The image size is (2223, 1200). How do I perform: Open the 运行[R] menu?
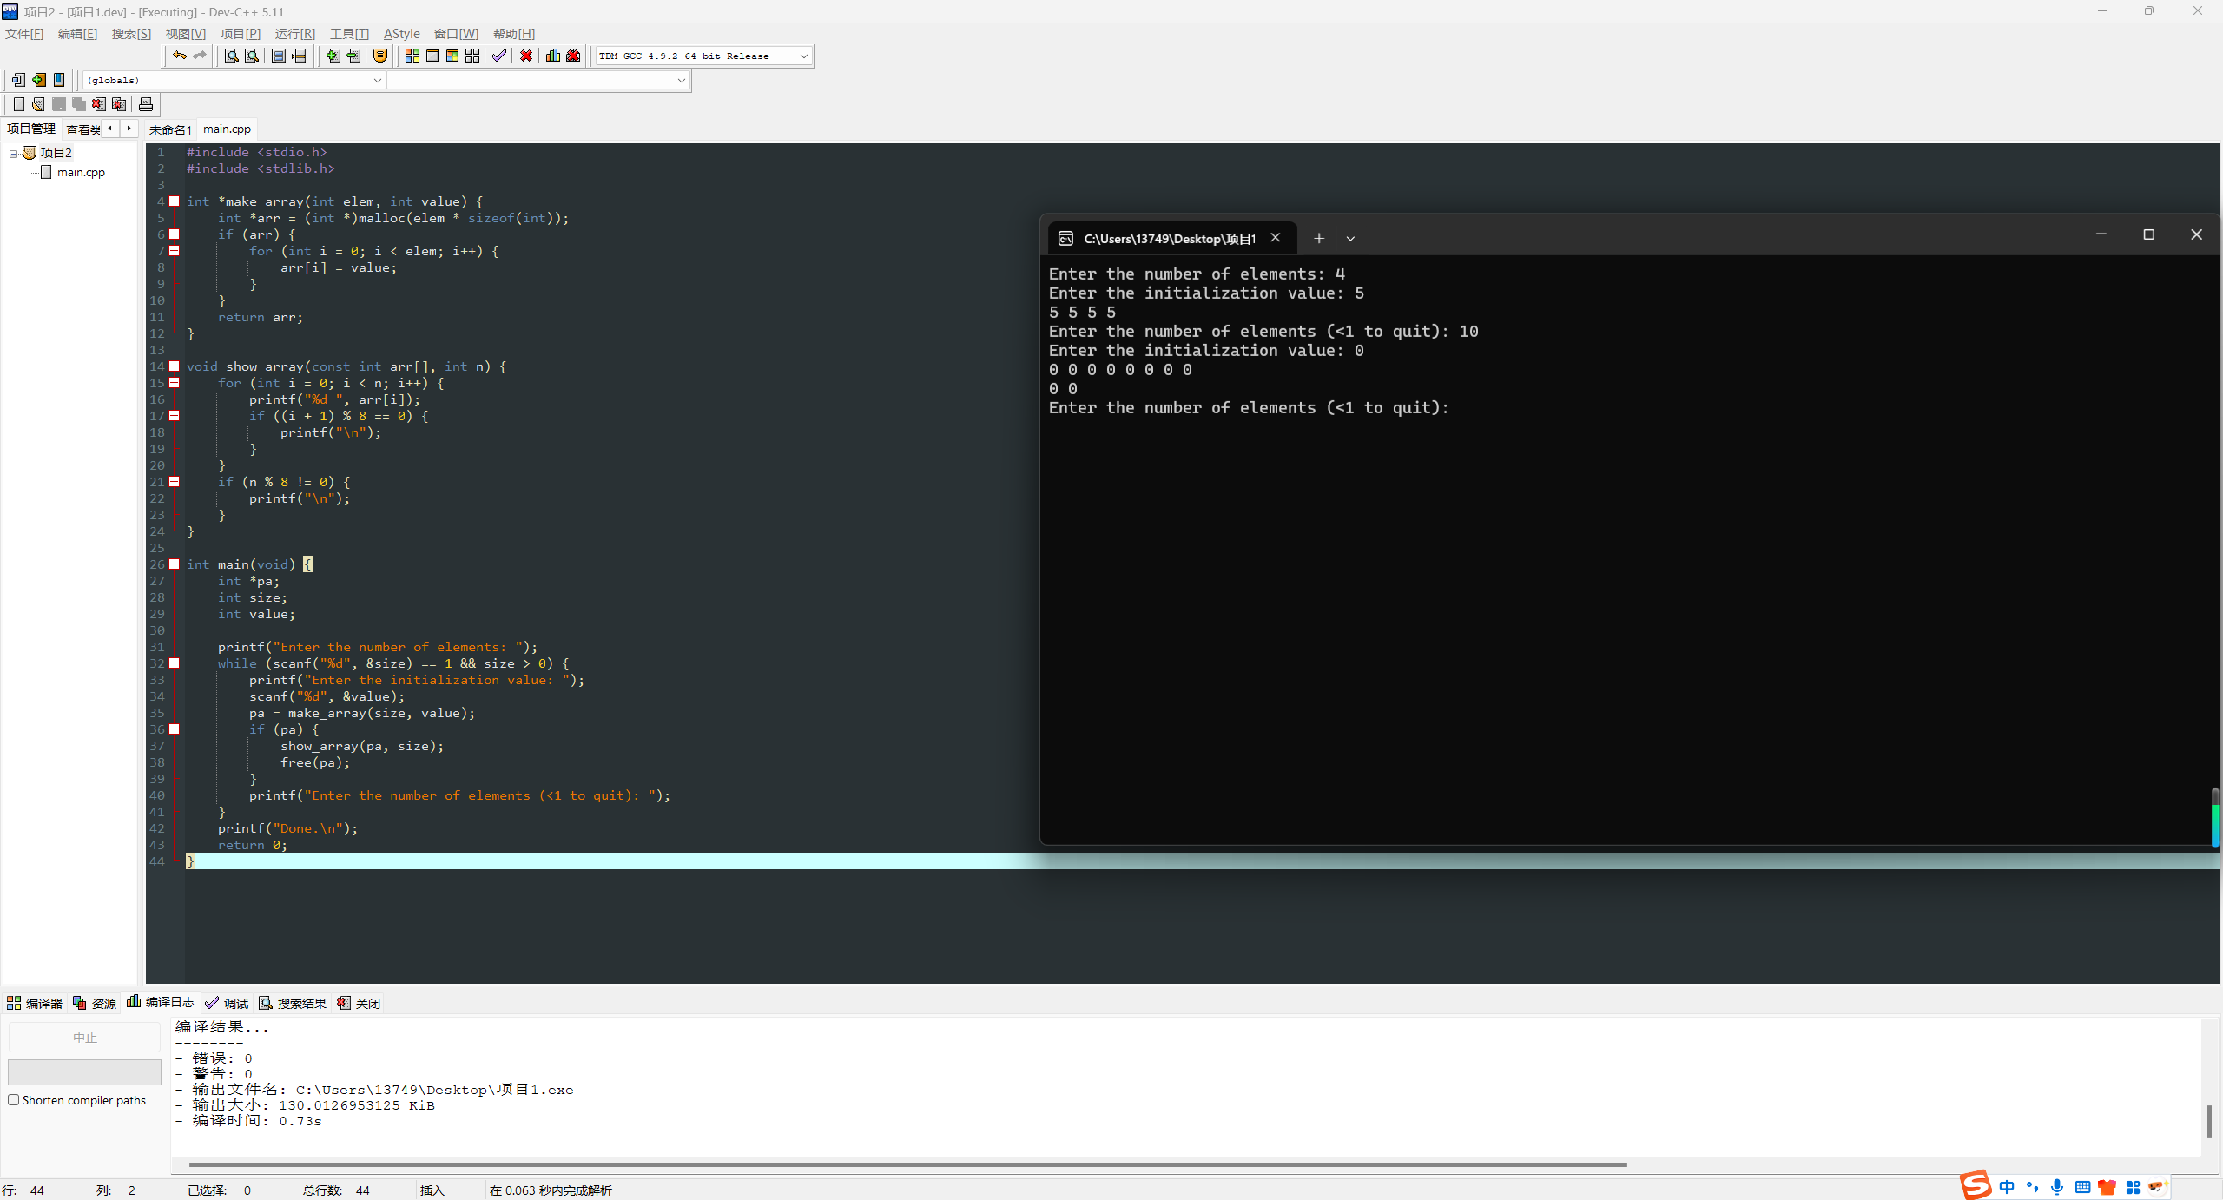point(294,33)
